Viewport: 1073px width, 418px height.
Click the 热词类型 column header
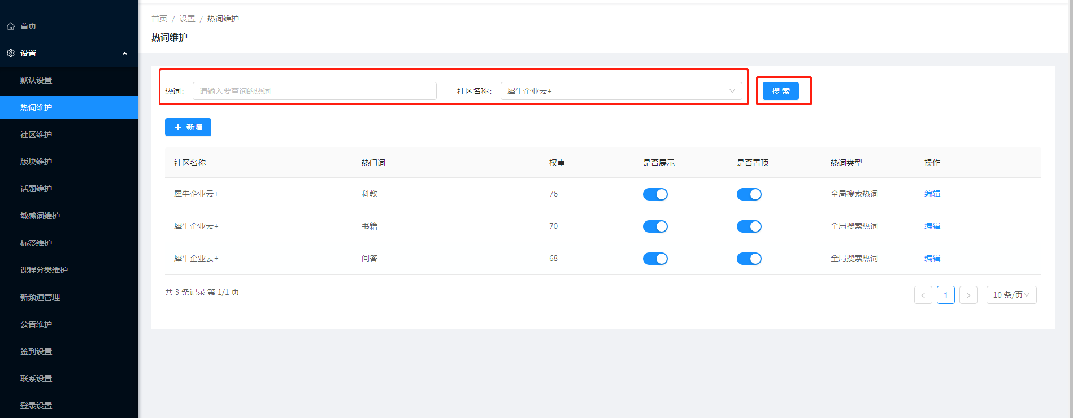click(846, 163)
